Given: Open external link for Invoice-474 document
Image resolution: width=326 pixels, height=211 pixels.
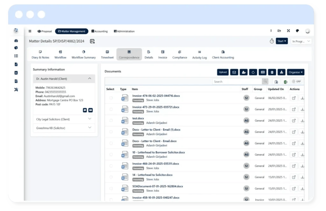Looking at the screenshot, I should (x=294, y=98).
